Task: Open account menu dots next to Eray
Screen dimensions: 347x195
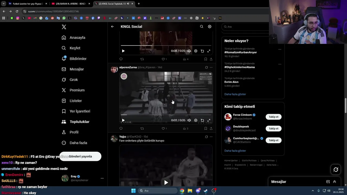Action: coord(102,178)
